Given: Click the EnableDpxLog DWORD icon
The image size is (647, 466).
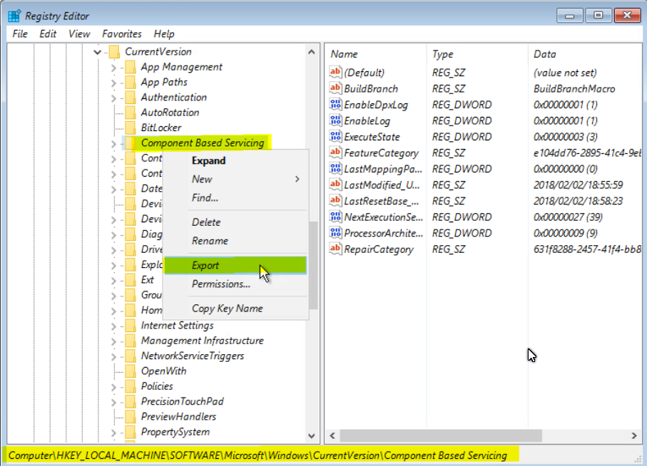Looking at the screenshot, I should tap(335, 104).
